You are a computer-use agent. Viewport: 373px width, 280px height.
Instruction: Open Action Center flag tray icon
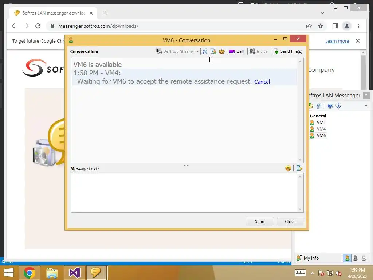click(321, 273)
